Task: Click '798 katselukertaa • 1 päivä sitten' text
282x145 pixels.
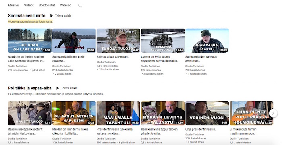Action: [27, 70]
